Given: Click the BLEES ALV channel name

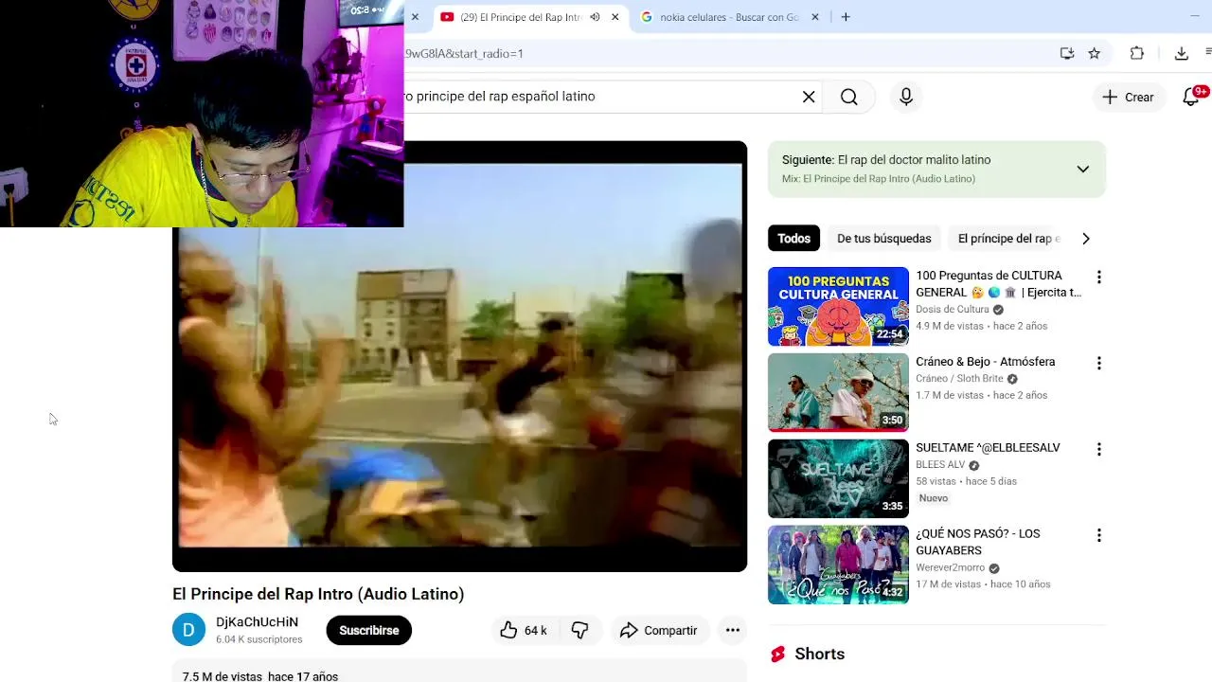Looking at the screenshot, I should coord(940,465).
